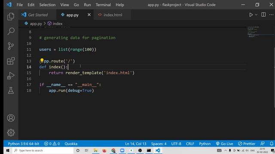The width and height of the screenshot is (275, 154).
Task: Open Cortana circle icon on taskbar
Action: pos(78,150)
